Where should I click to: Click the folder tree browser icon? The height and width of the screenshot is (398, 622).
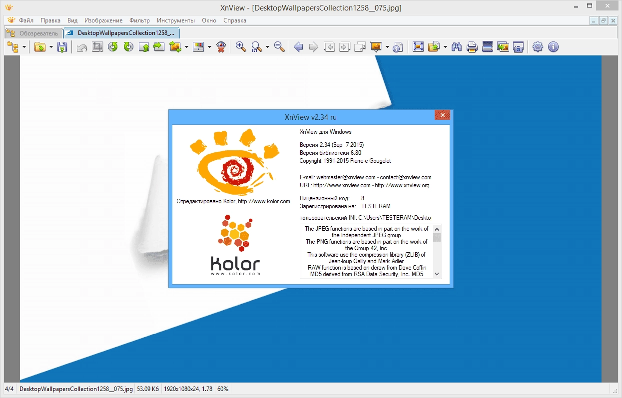pyautogui.click(x=12, y=47)
